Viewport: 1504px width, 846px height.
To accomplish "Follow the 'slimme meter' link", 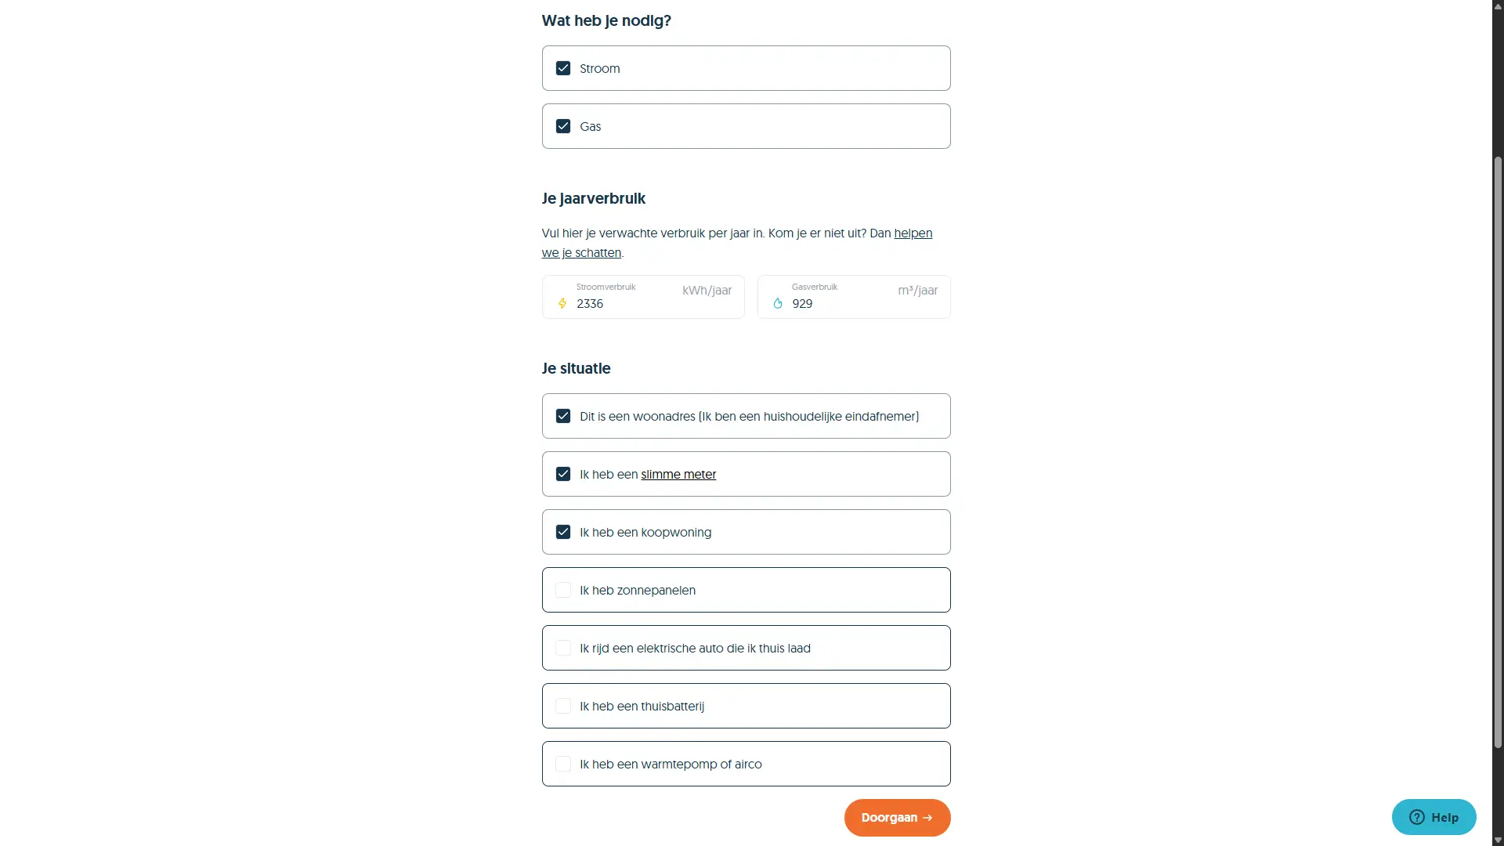I will tap(678, 474).
